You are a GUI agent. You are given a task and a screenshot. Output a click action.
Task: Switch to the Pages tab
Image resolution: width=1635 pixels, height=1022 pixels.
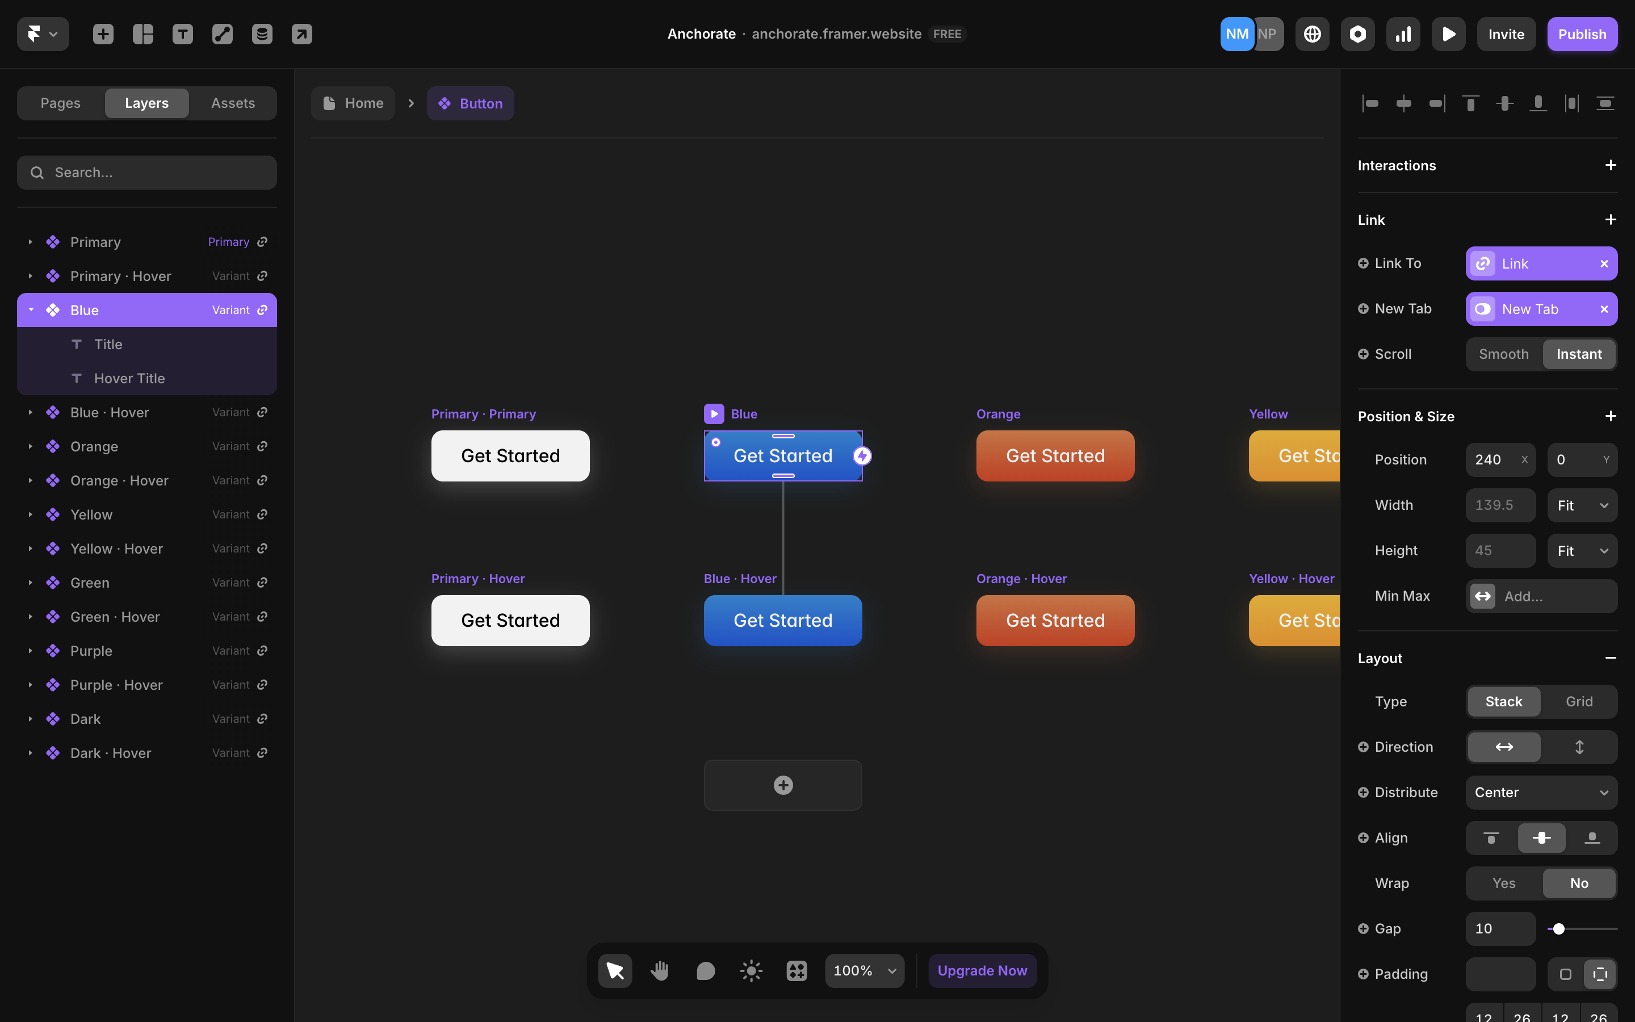[x=60, y=103]
